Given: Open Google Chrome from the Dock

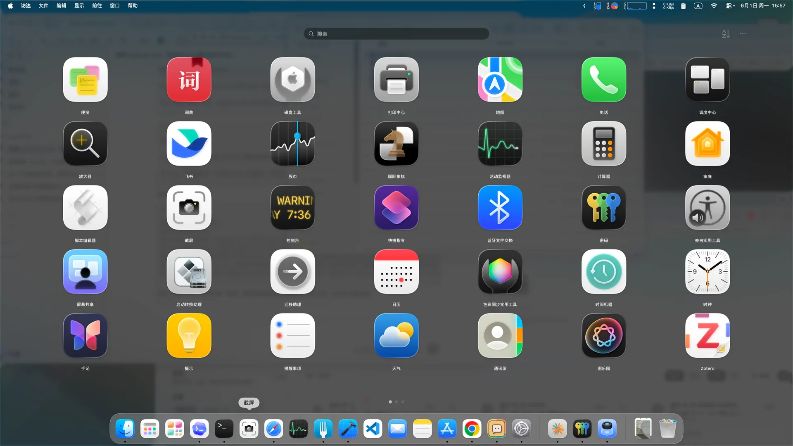Looking at the screenshot, I should [472, 429].
